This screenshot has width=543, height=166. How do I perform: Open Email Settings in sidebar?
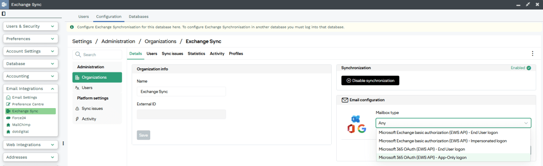24,97
